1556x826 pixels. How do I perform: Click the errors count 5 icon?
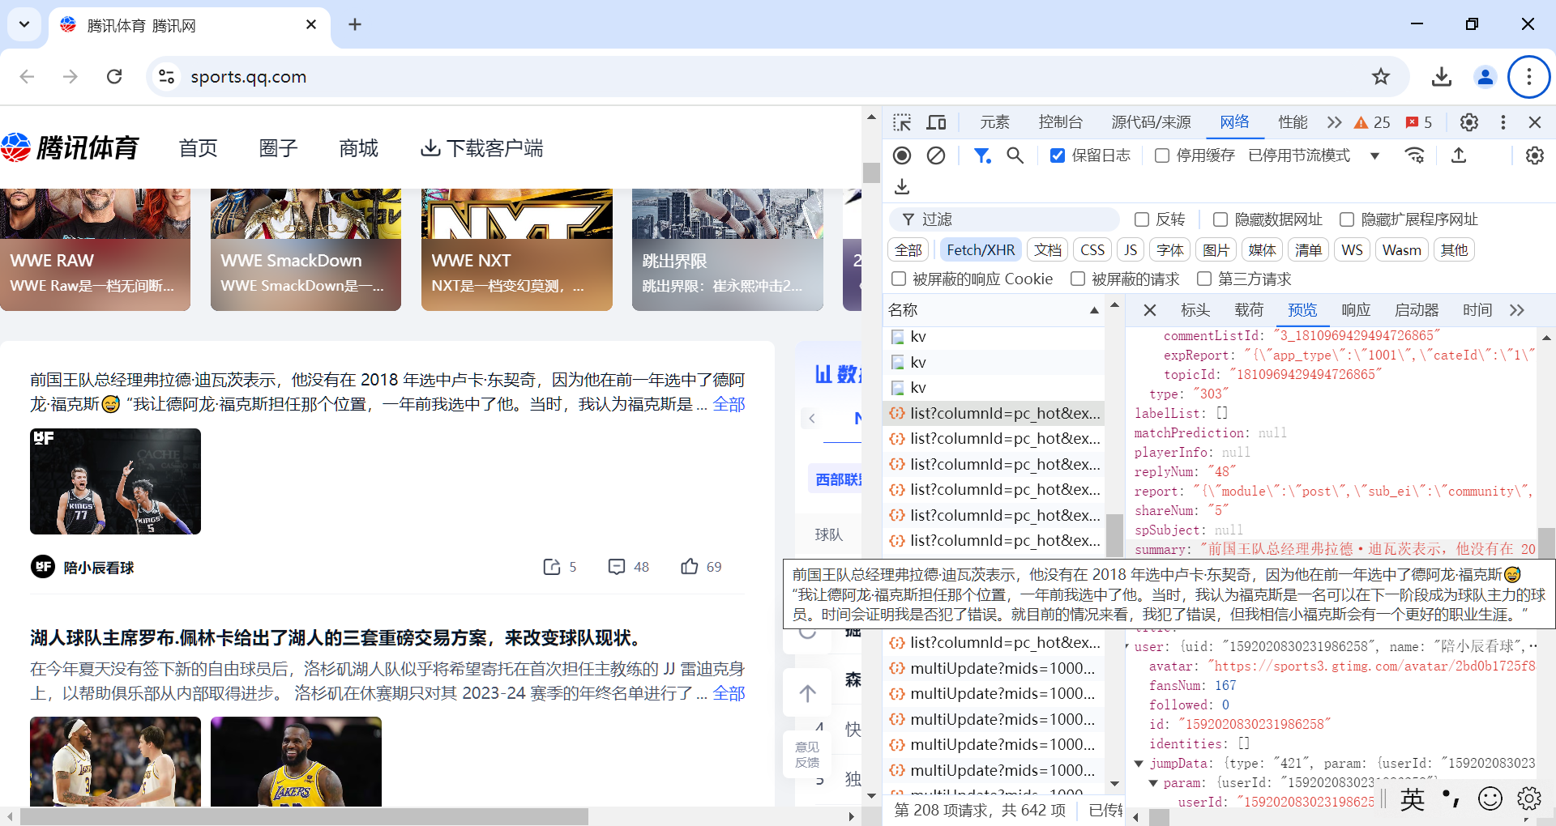point(1419,122)
